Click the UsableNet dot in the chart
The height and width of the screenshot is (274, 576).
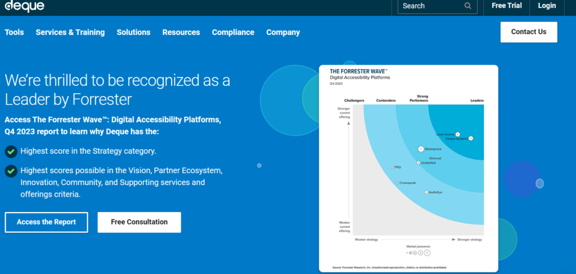(x=418, y=163)
